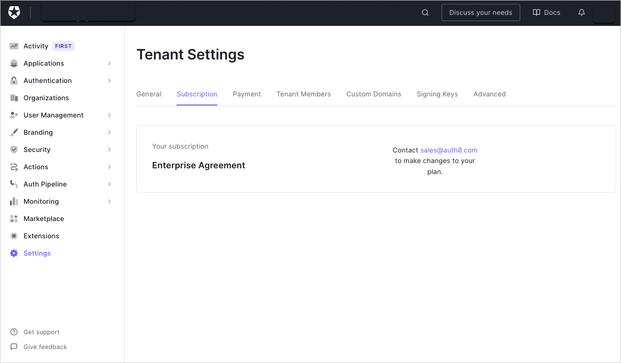Click Give feedback at the bottom
The width and height of the screenshot is (621, 363).
(x=45, y=347)
